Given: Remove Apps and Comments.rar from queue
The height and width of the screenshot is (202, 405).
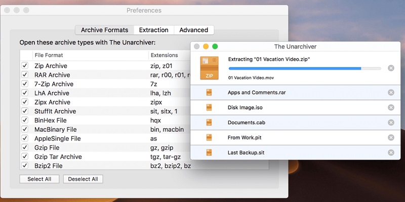Looking at the screenshot, I should tap(391, 92).
